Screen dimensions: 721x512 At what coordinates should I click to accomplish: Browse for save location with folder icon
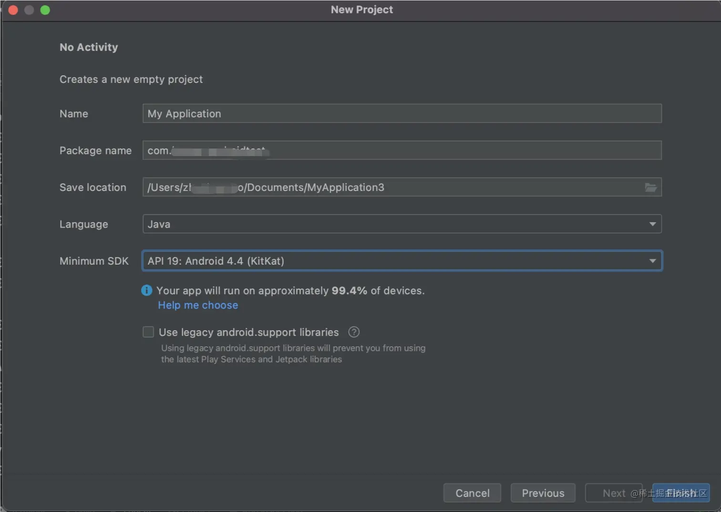coord(651,188)
